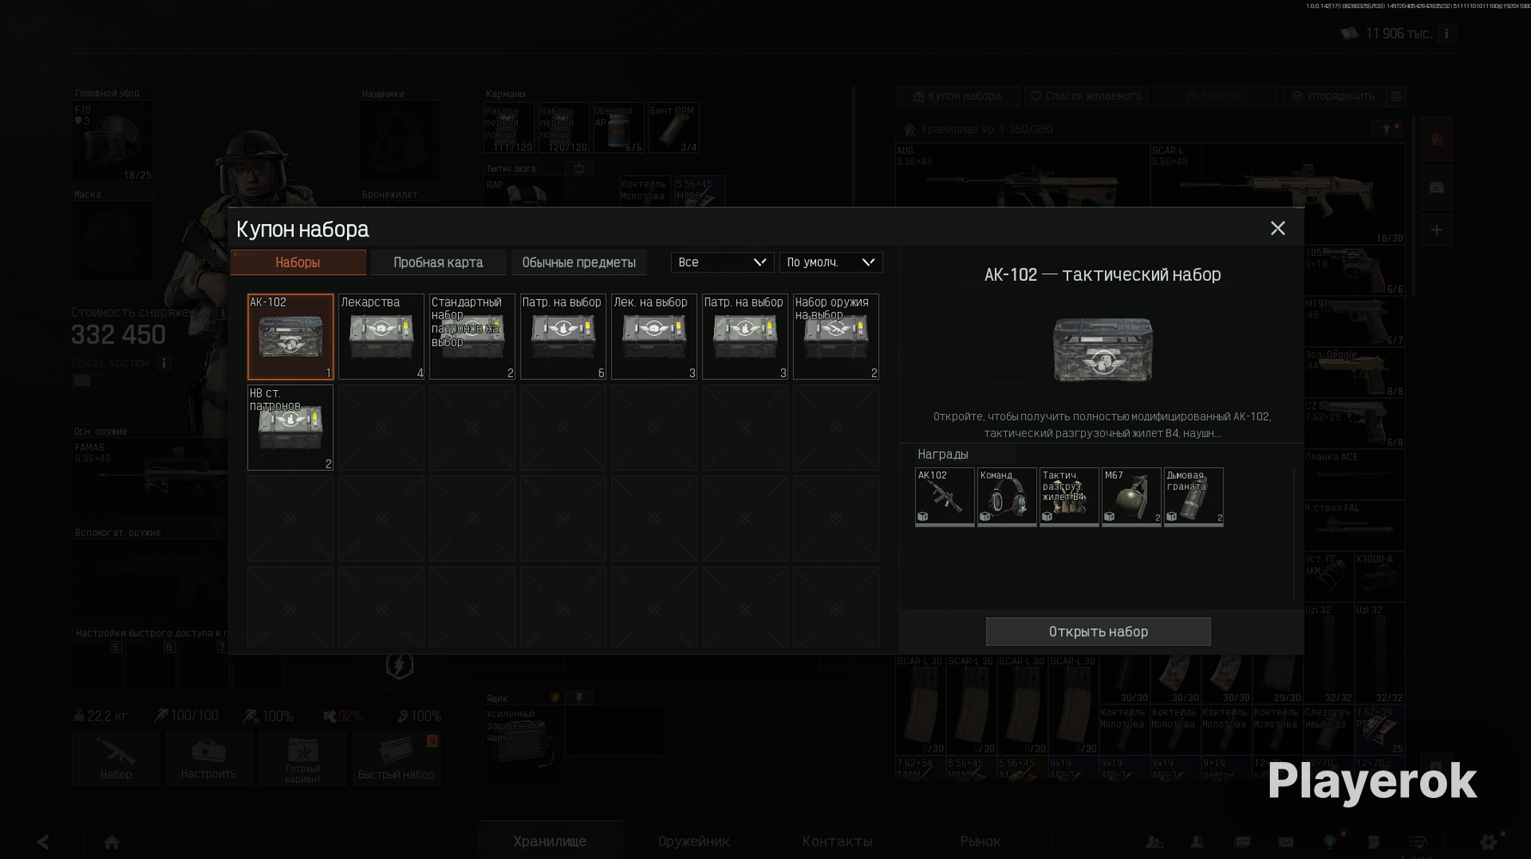Click the back arrow in bottom bar
Viewport: 1531px width, 859px height.
click(43, 842)
